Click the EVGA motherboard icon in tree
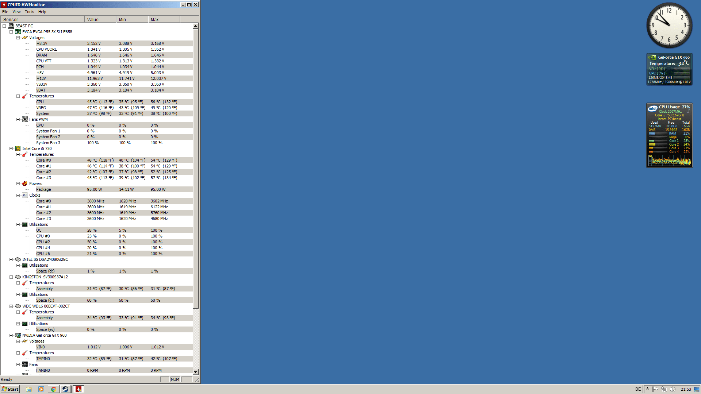Viewport: 701px width, 394px height. tap(18, 32)
